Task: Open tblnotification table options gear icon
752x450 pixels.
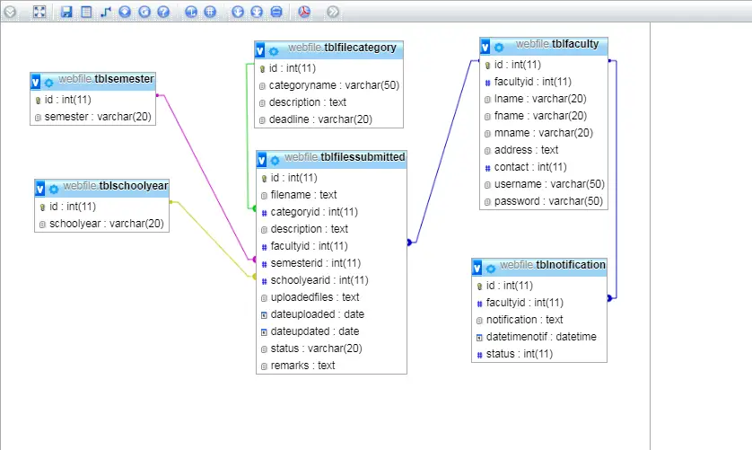Action: 491,269
